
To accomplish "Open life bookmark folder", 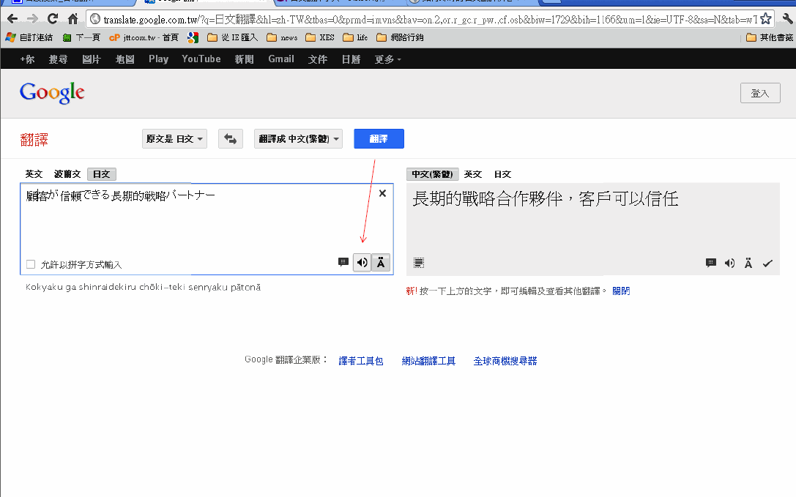I will (355, 37).
